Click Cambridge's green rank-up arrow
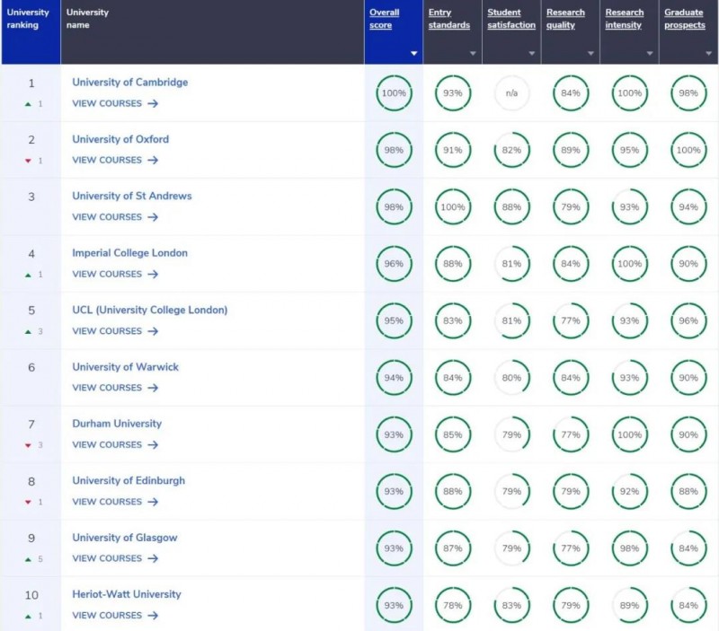 pyautogui.click(x=28, y=104)
